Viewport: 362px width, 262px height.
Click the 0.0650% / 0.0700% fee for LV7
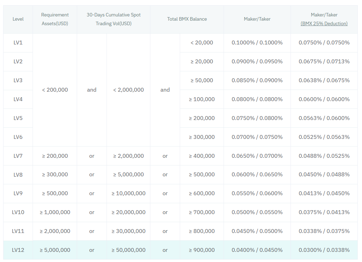point(257,156)
